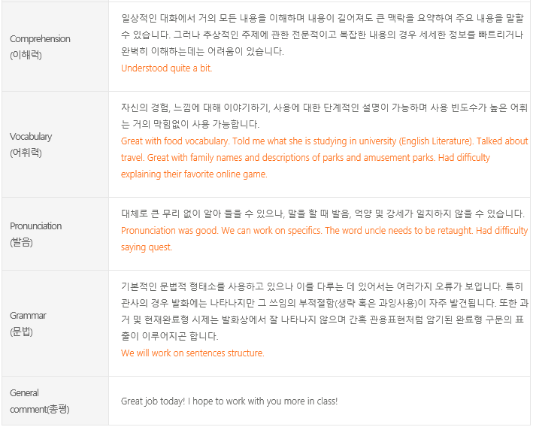Click the Korean grammar description starting 기본적인 문법적

click(x=325, y=311)
